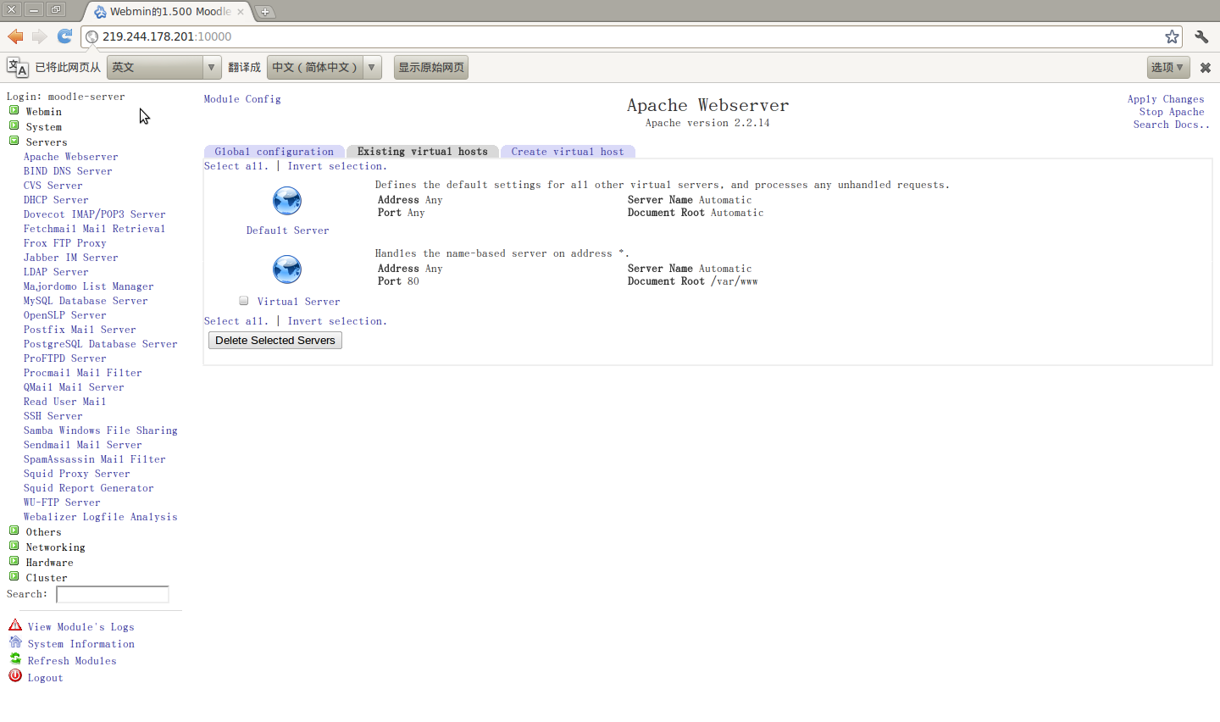1220x722 pixels.
Task: Open BIND DNS Server module
Action: pos(68,171)
